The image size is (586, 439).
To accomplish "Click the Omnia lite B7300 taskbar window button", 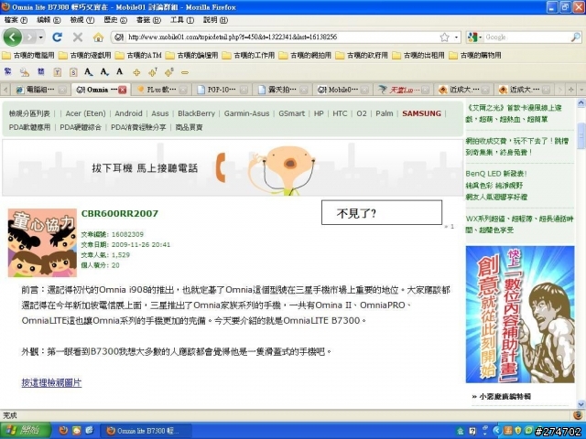I will (x=146, y=431).
